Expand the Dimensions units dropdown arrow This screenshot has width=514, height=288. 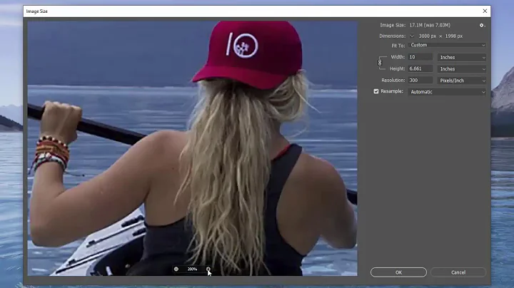coord(412,36)
